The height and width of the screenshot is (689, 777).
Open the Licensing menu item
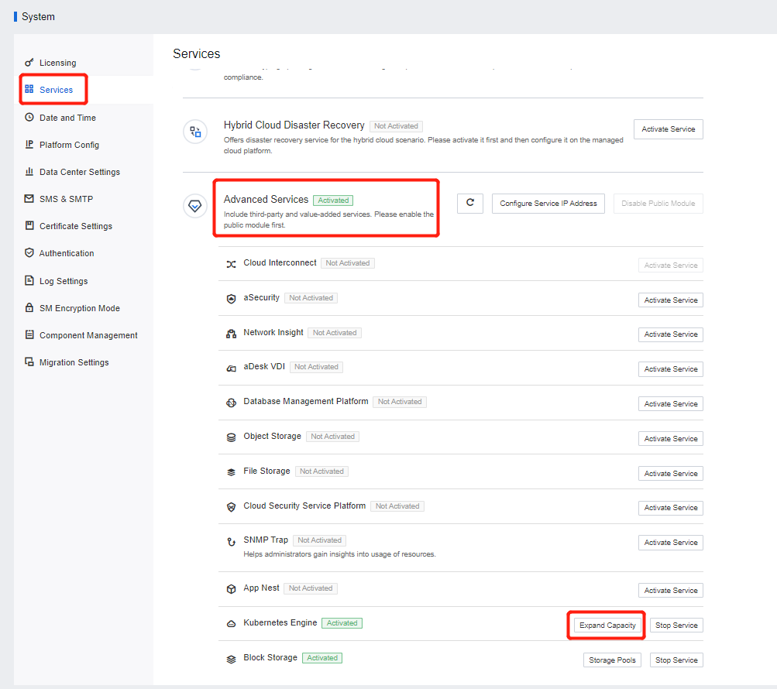click(x=58, y=63)
